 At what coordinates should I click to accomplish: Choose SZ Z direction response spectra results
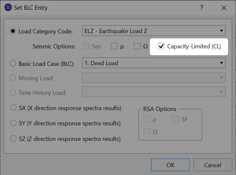tap(13, 138)
